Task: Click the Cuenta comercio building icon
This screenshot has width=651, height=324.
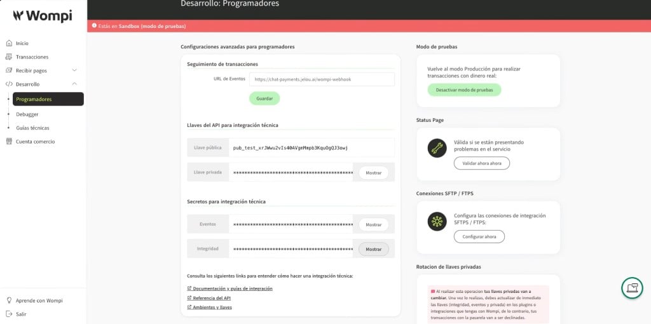Action: point(9,142)
